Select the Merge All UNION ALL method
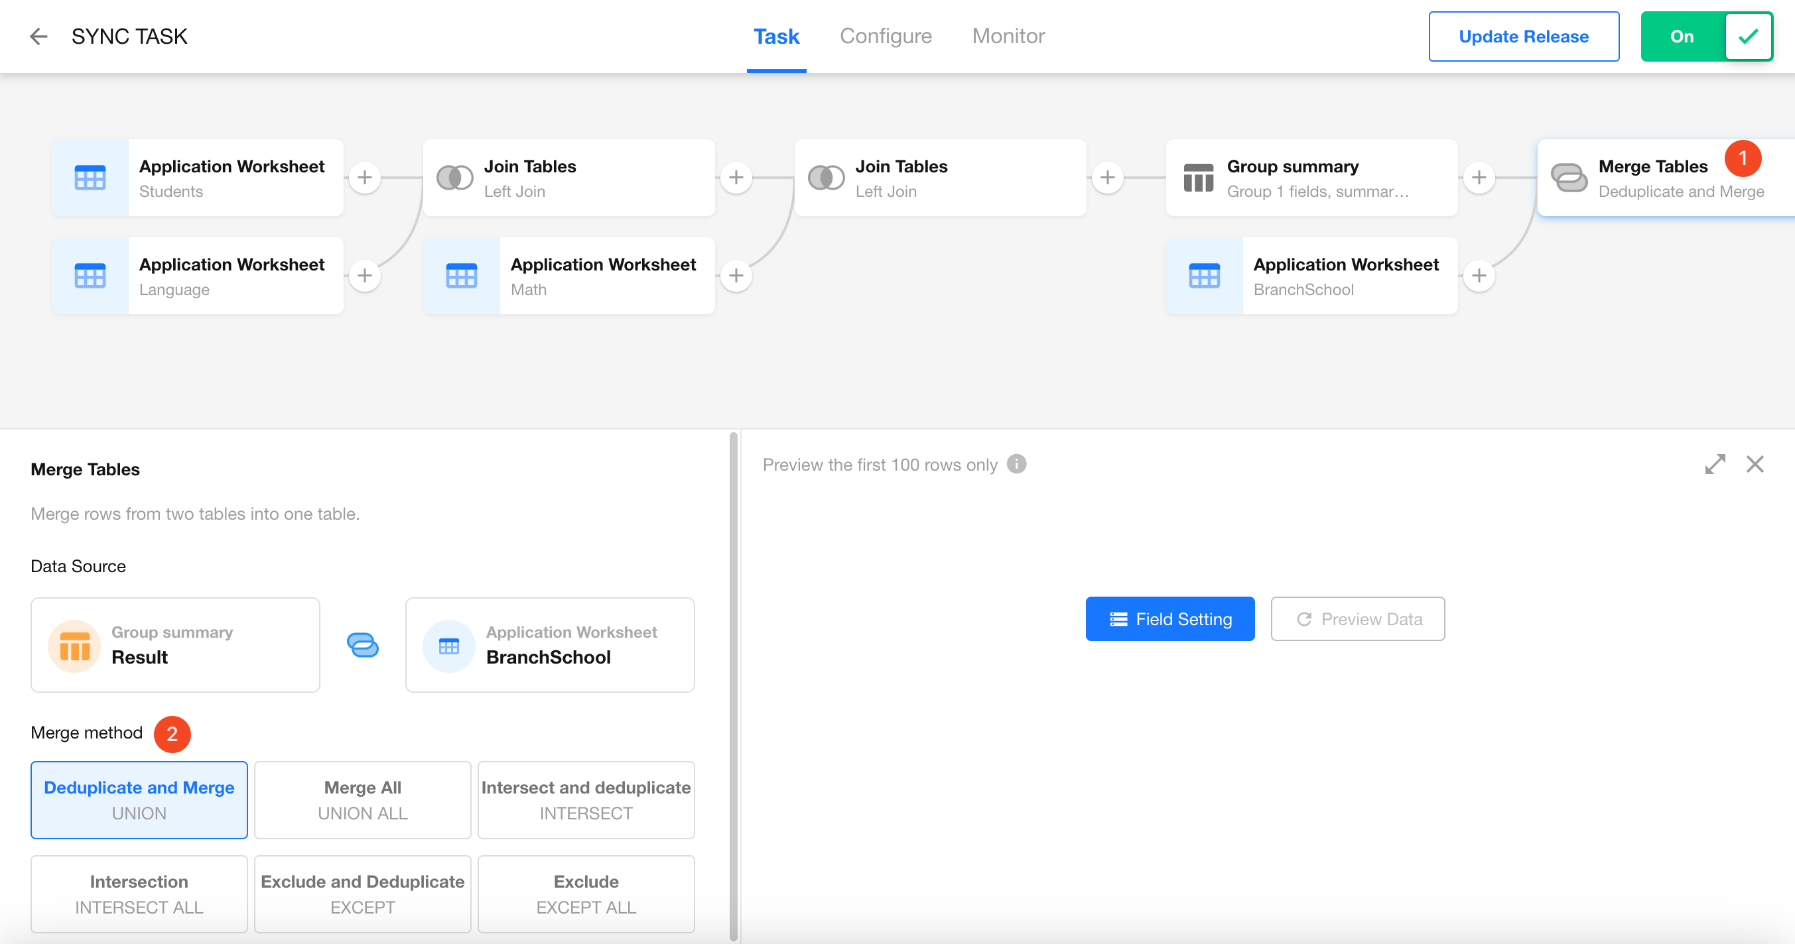The height and width of the screenshot is (944, 1795). [362, 799]
